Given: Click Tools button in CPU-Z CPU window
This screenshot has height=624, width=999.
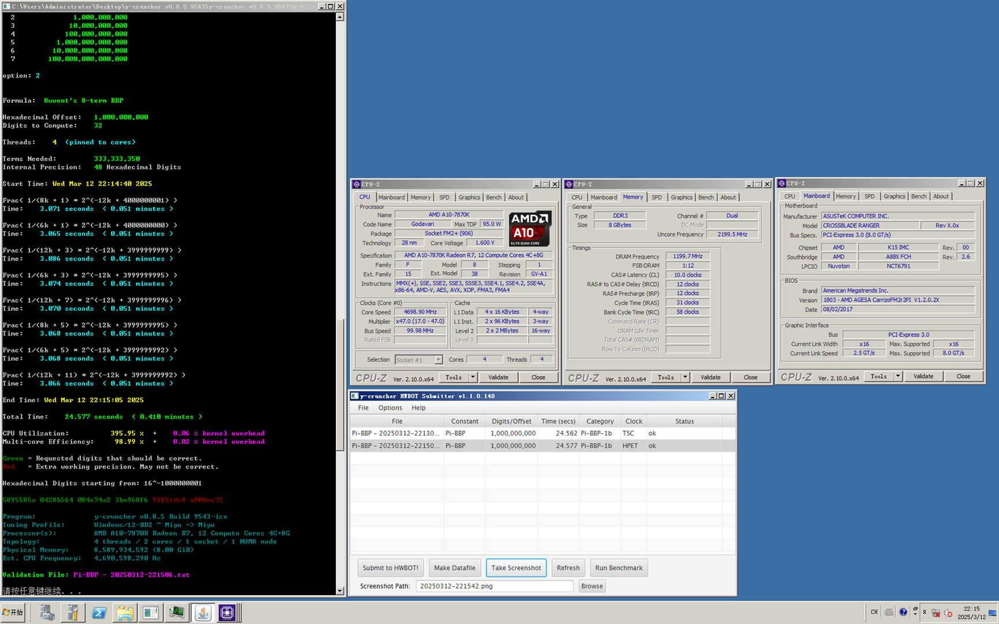Looking at the screenshot, I should (x=454, y=377).
